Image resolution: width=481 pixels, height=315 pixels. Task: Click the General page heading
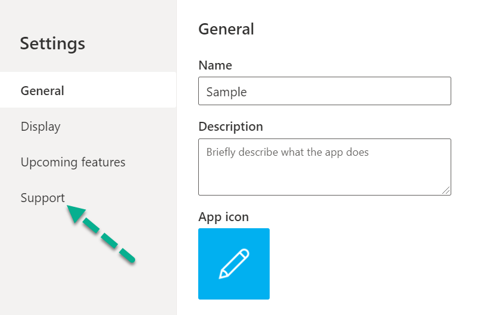point(226,29)
